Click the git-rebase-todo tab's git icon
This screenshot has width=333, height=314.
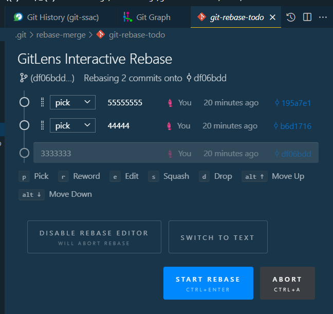(x=201, y=17)
